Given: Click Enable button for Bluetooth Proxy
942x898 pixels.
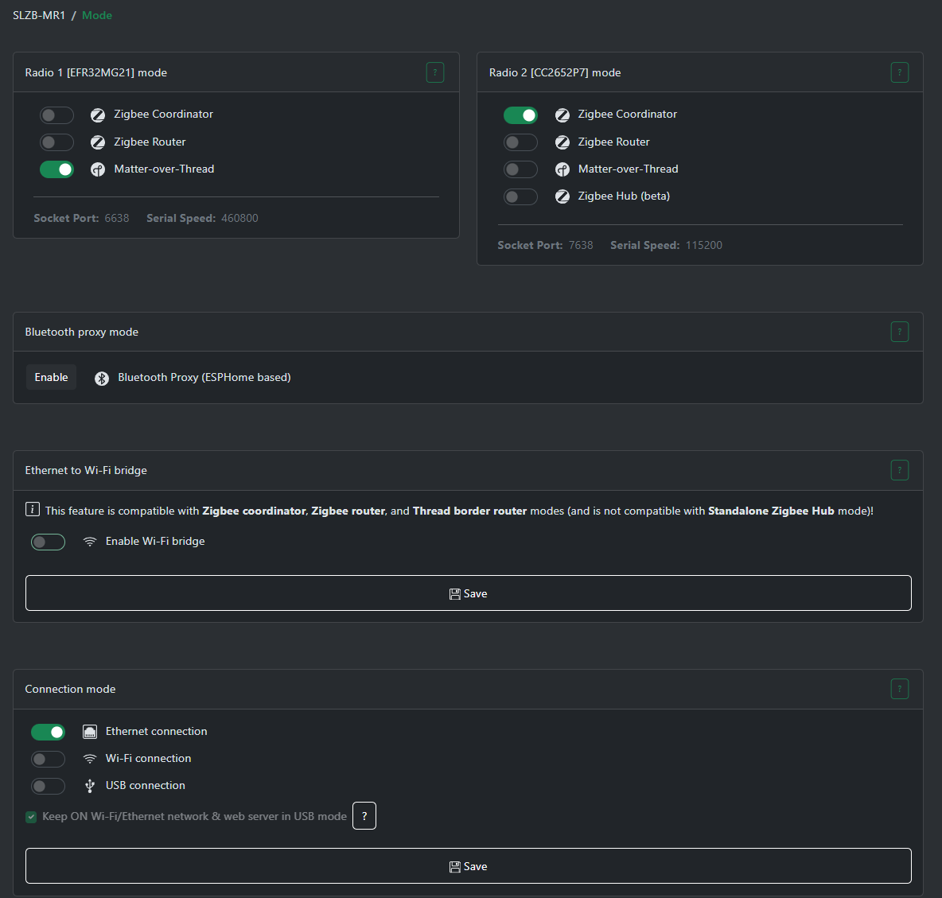Looking at the screenshot, I should [x=51, y=377].
